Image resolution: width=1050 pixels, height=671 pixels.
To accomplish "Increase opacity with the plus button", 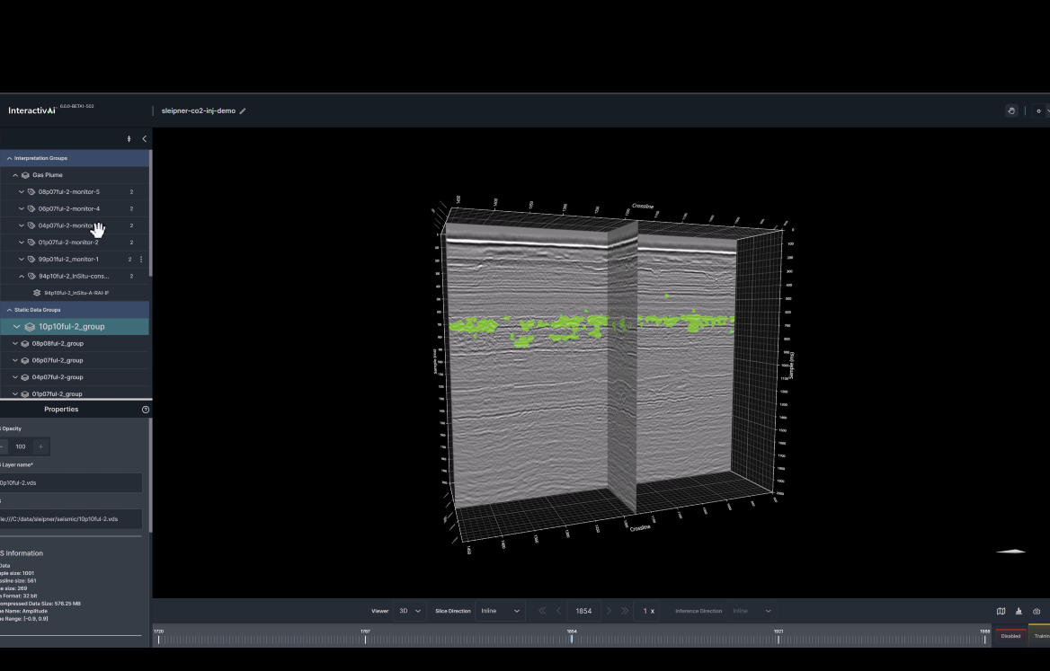I will point(40,446).
